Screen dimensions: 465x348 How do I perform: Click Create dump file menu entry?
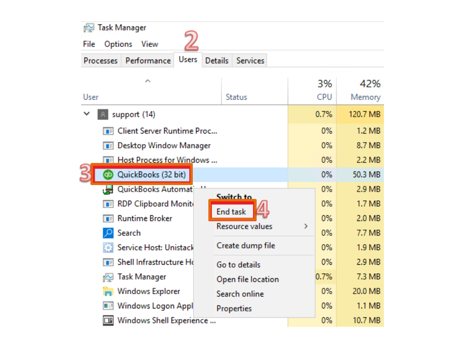[246, 245]
